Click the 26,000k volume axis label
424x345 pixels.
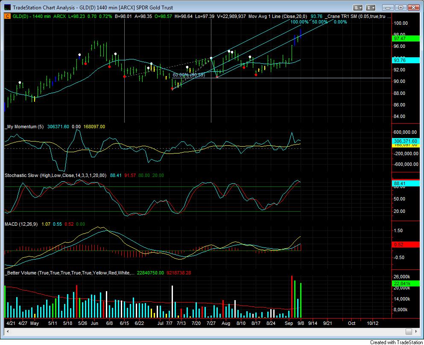402,277
